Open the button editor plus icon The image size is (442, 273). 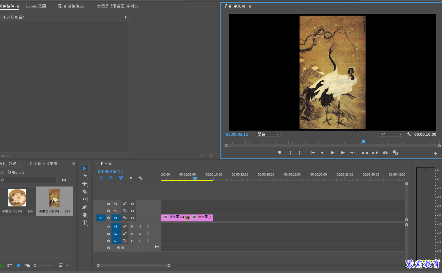coord(436,153)
